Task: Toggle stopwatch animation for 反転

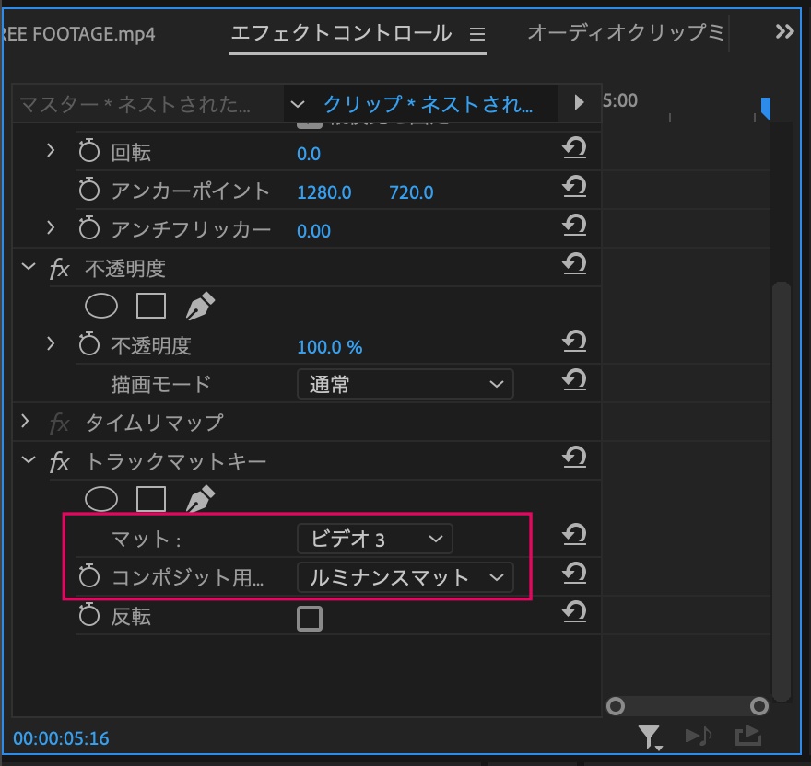Action: 89,615
